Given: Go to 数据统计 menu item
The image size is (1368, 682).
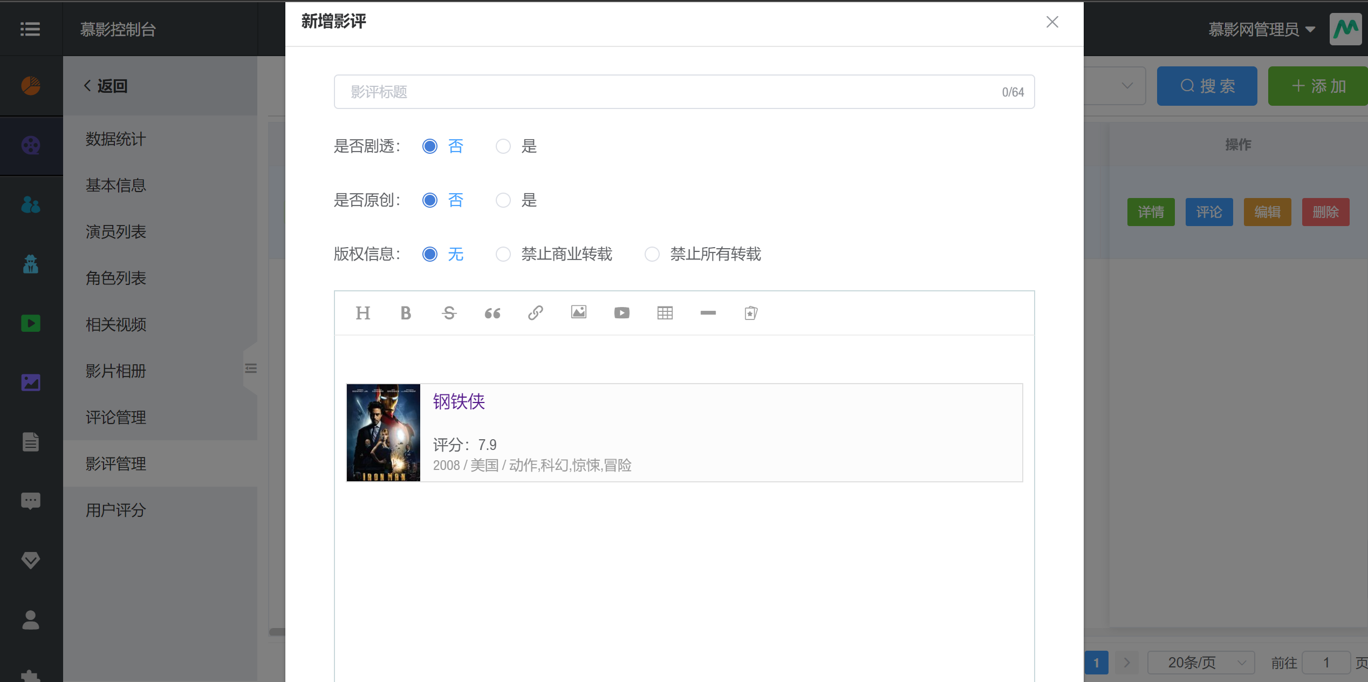Looking at the screenshot, I should 160,139.
